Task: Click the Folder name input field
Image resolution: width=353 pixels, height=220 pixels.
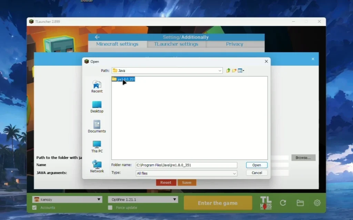Action: click(x=186, y=165)
